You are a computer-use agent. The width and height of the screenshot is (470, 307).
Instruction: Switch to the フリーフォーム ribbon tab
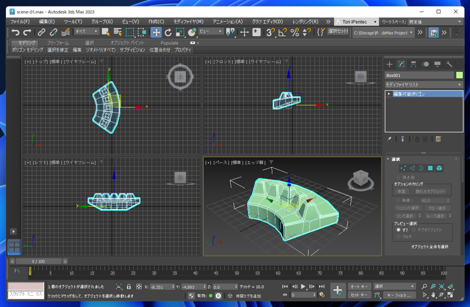[x=58, y=43]
